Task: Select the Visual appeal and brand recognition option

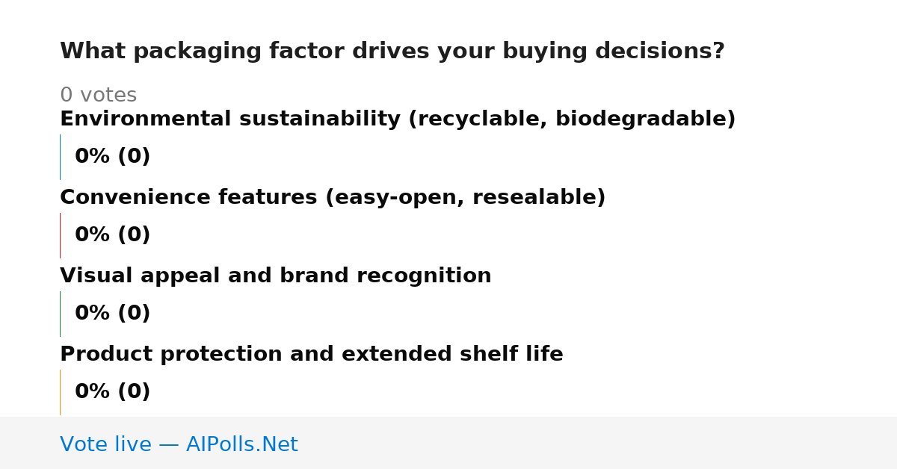Action: tap(276, 276)
